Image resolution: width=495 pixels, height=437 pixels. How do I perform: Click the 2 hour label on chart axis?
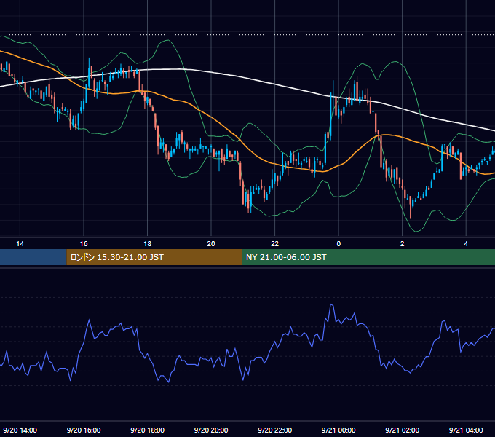tap(402, 244)
